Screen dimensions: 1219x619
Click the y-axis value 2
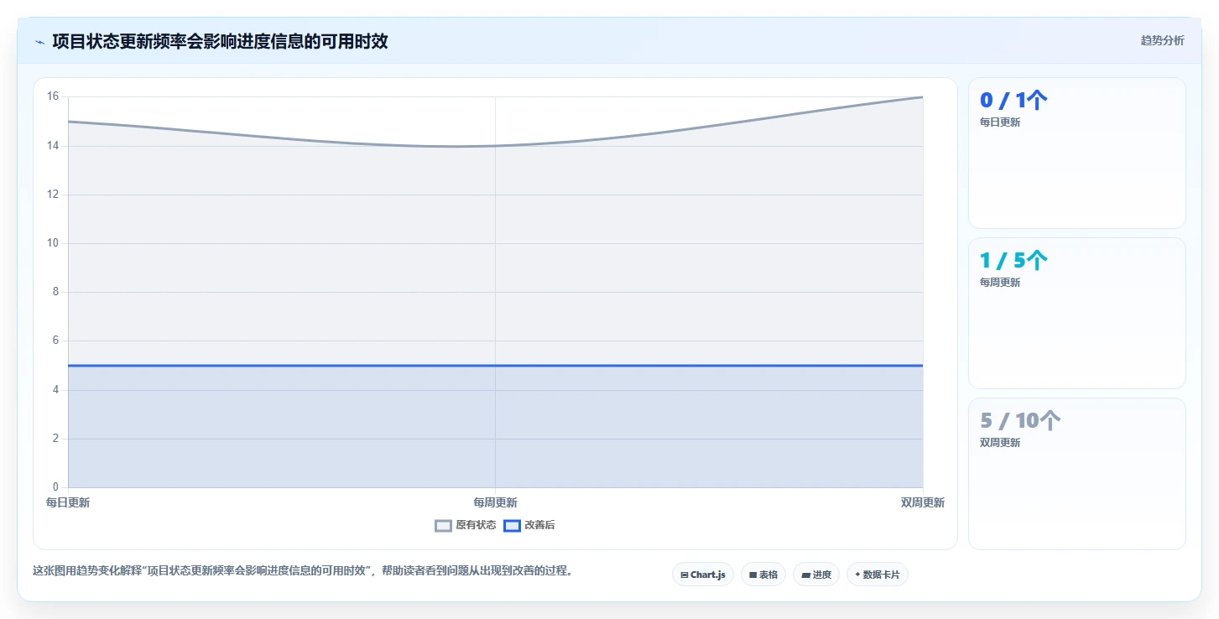click(56, 439)
